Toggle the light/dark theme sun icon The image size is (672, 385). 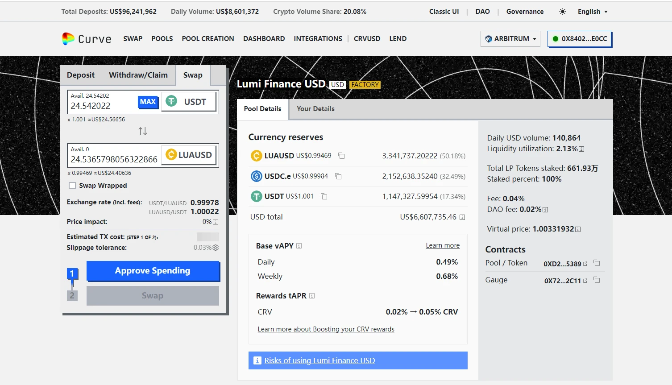click(563, 12)
